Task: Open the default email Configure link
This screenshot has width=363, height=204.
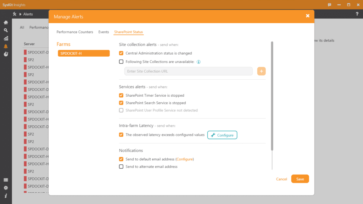Action: (x=184, y=159)
